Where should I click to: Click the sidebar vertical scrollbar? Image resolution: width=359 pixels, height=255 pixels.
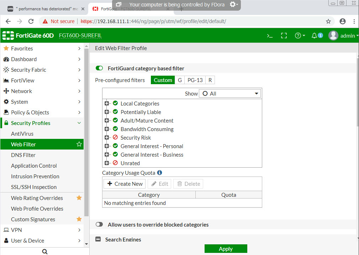[86, 132]
